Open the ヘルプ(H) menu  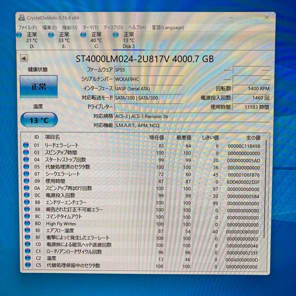[x=137, y=28]
